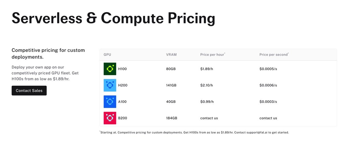
Task: Click the light blue H200 GPU icon
Action: click(110, 85)
